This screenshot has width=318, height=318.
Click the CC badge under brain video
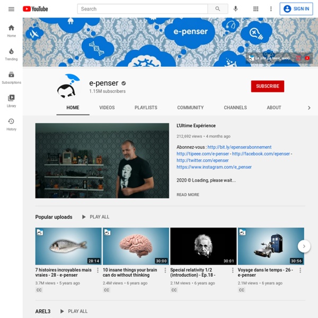107,290
